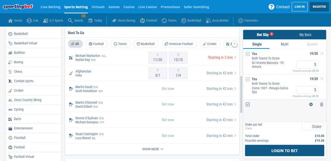Open Promotions in the main menu
Image resolution: width=331 pixels, height=161 pixels.
tap(170, 7)
